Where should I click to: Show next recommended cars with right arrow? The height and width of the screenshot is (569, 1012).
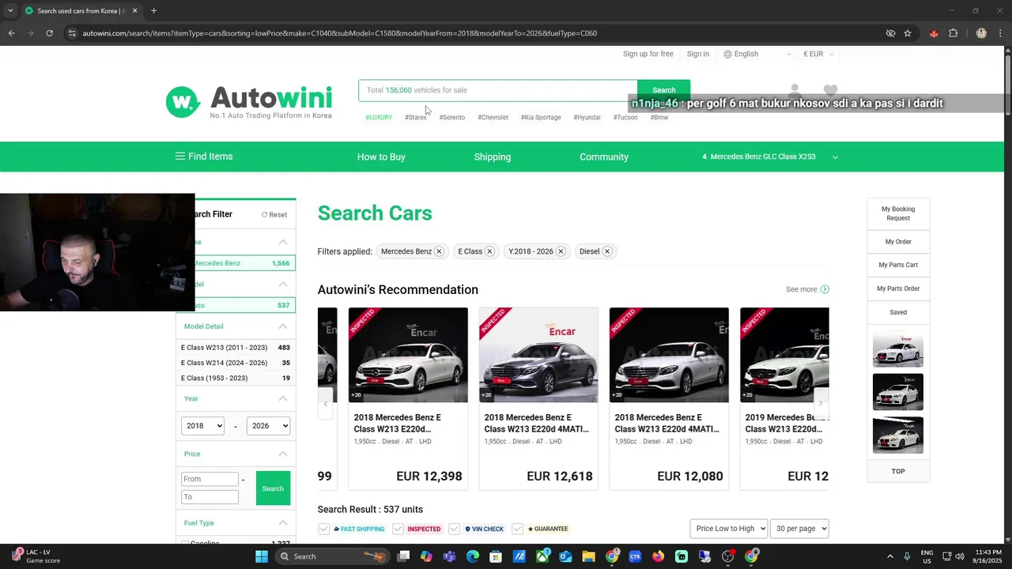[x=821, y=403]
